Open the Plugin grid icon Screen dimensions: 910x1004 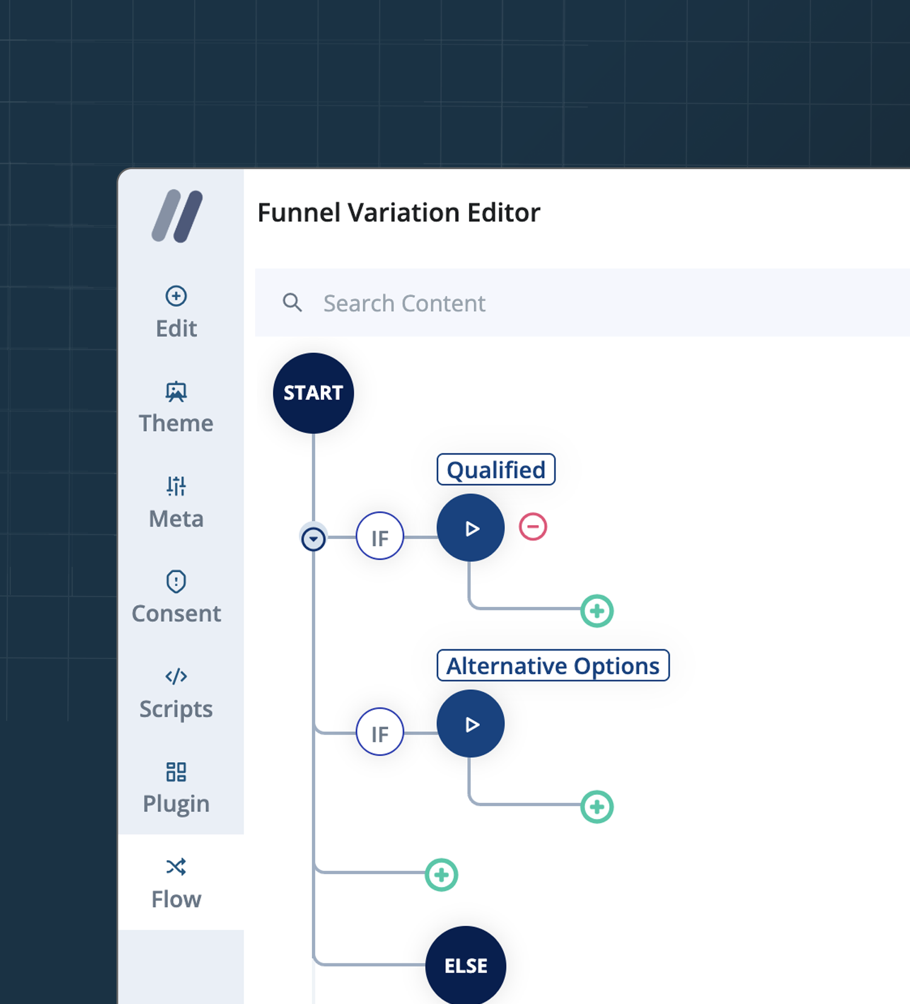pyautogui.click(x=176, y=772)
